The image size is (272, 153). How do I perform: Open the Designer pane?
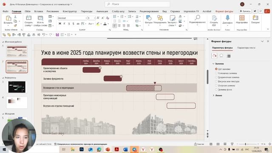(x=255, y=18)
